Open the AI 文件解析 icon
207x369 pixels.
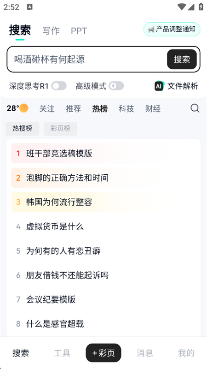tap(159, 86)
